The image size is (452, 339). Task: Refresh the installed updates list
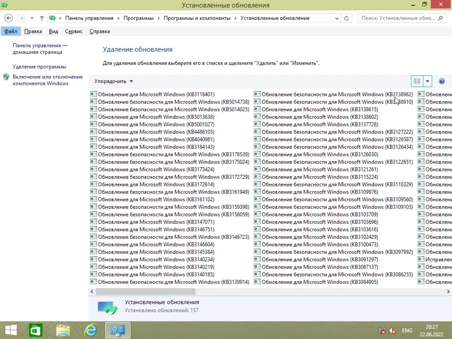(x=346, y=18)
